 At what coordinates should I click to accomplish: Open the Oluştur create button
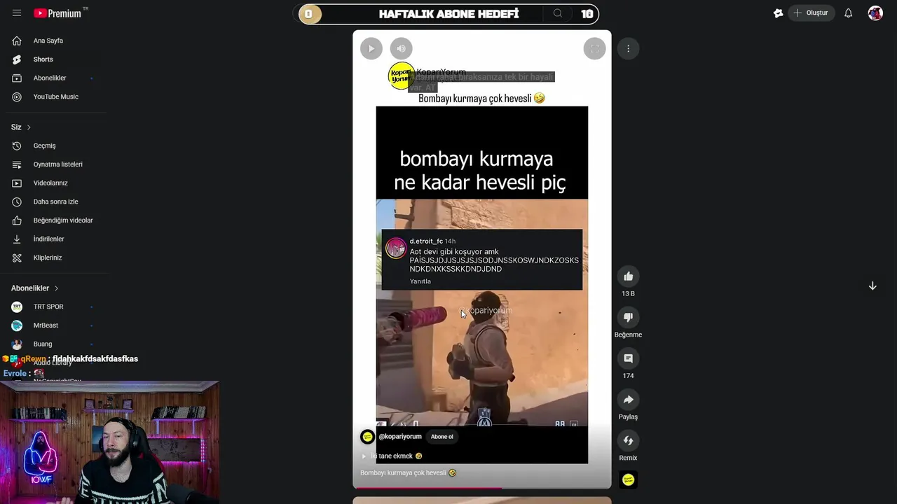[x=810, y=13]
